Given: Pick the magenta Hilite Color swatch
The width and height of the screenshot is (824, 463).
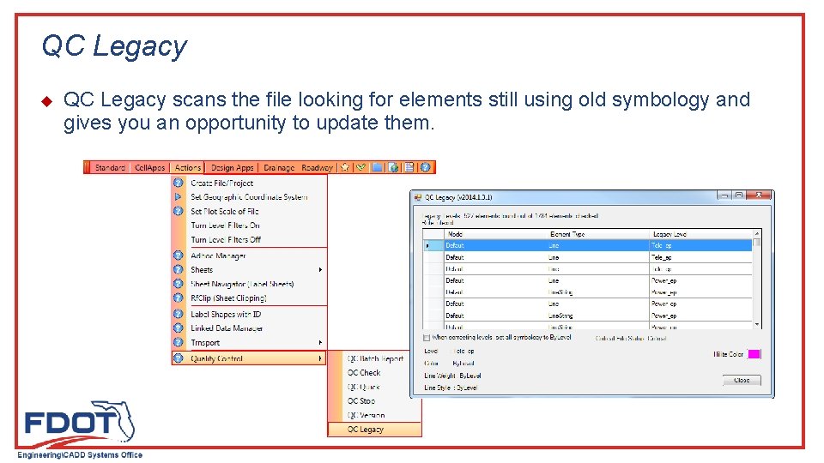Looking at the screenshot, I should (x=754, y=354).
